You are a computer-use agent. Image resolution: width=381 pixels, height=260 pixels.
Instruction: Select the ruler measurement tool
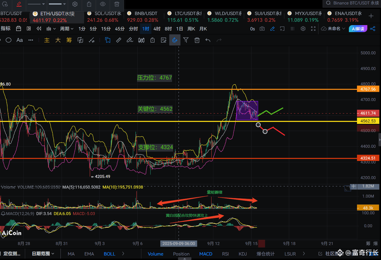pyautogui.click(x=119, y=40)
